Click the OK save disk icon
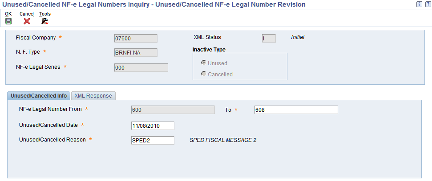 click(8, 21)
